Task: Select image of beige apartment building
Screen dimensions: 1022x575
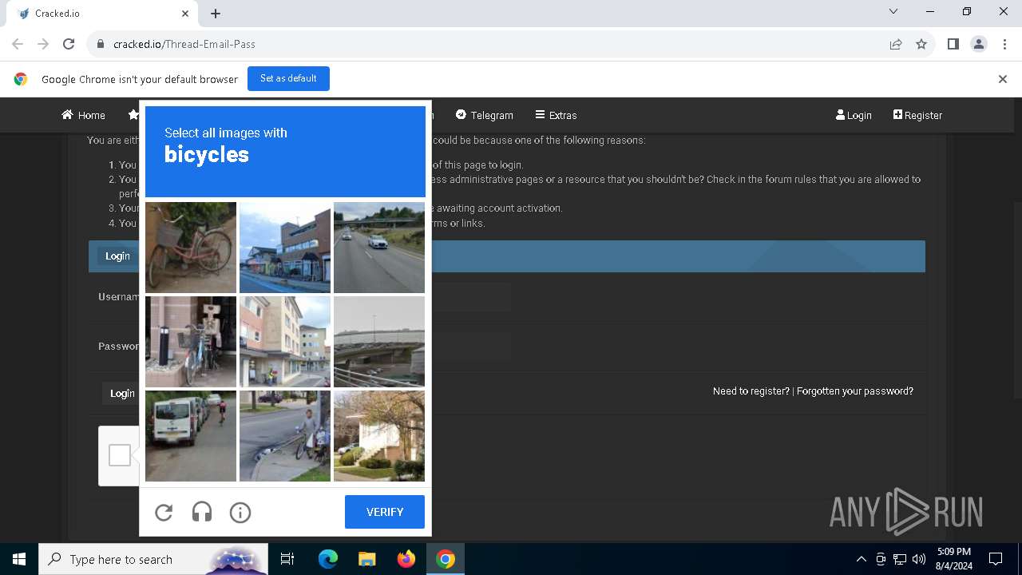Action: pyautogui.click(x=285, y=342)
